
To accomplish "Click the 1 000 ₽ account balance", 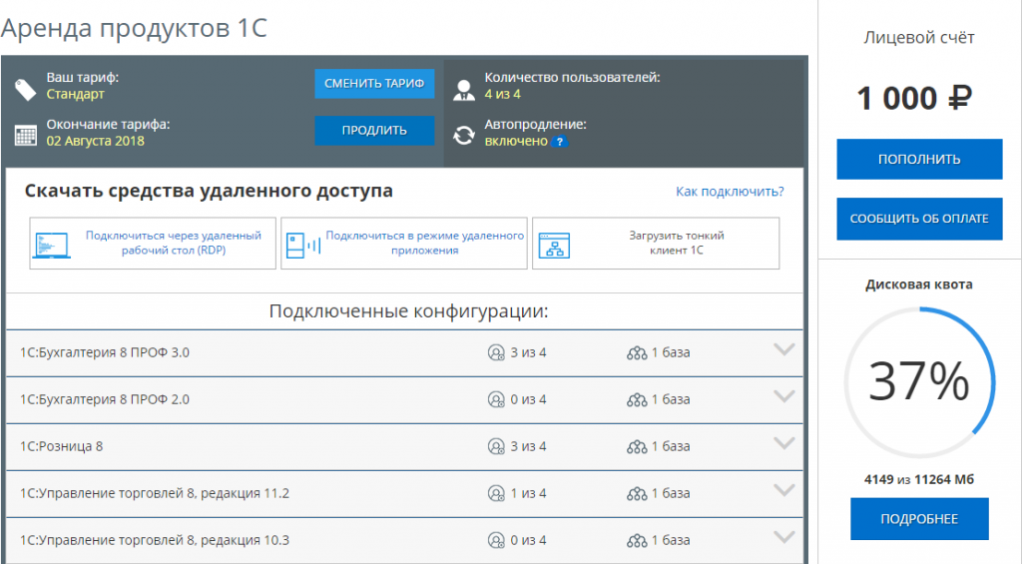I will pyautogui.click(x=914, y=99).
